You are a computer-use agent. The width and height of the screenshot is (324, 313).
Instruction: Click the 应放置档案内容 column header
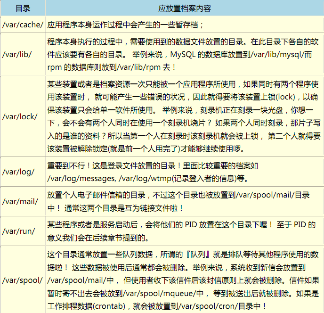185,8
